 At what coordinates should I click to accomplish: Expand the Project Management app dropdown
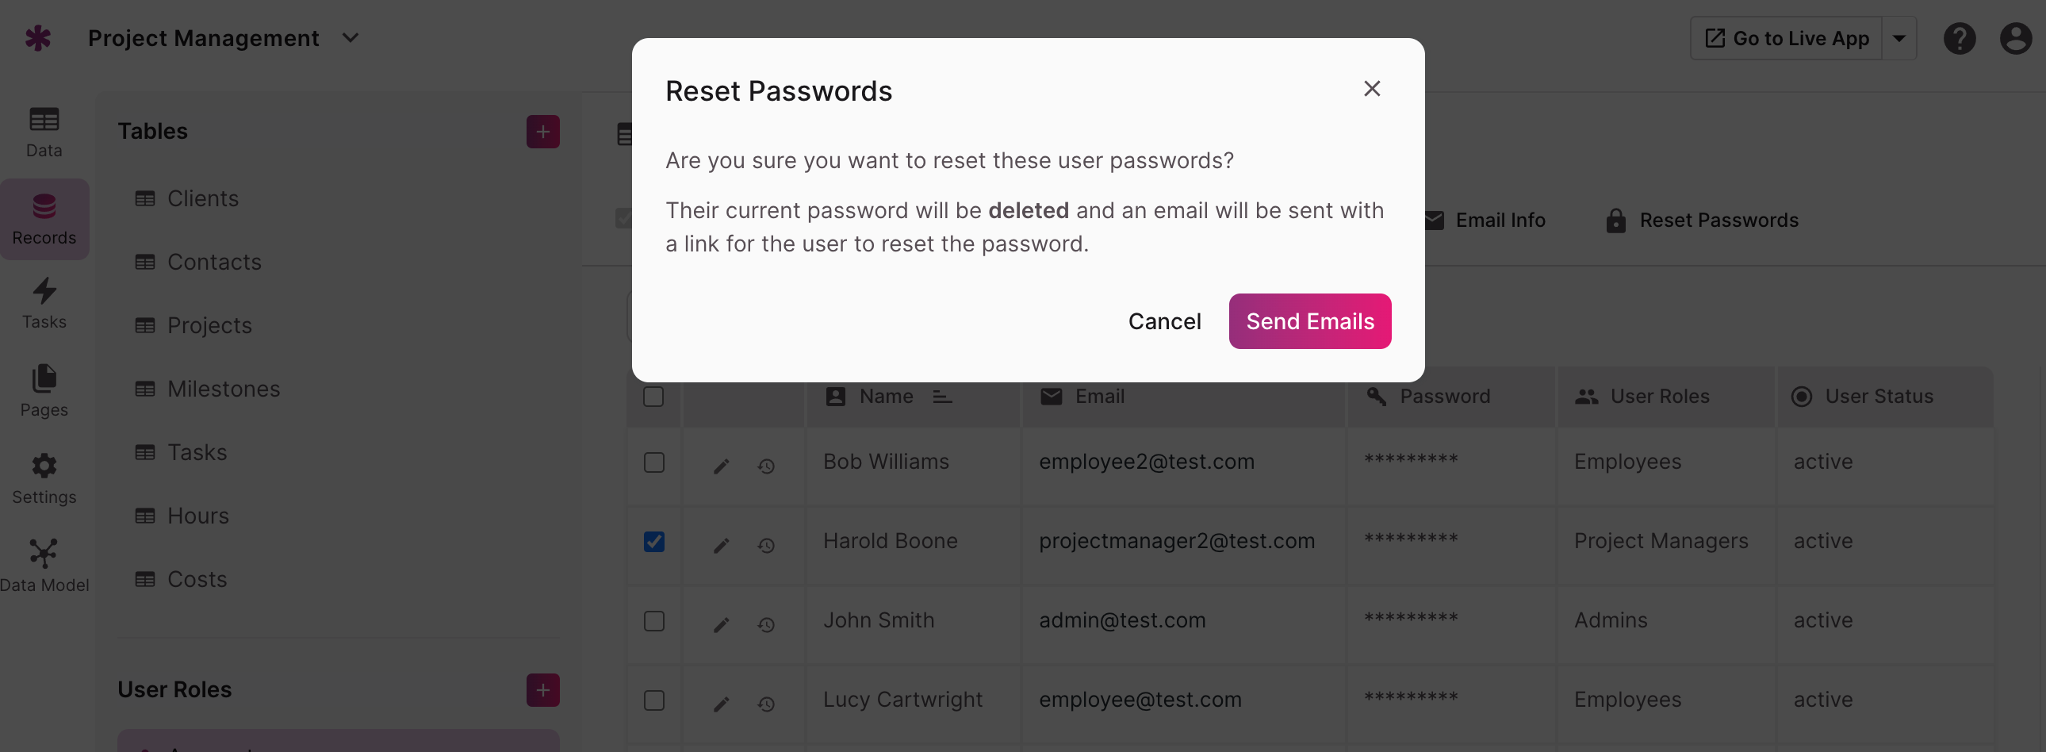pos(351,37)
